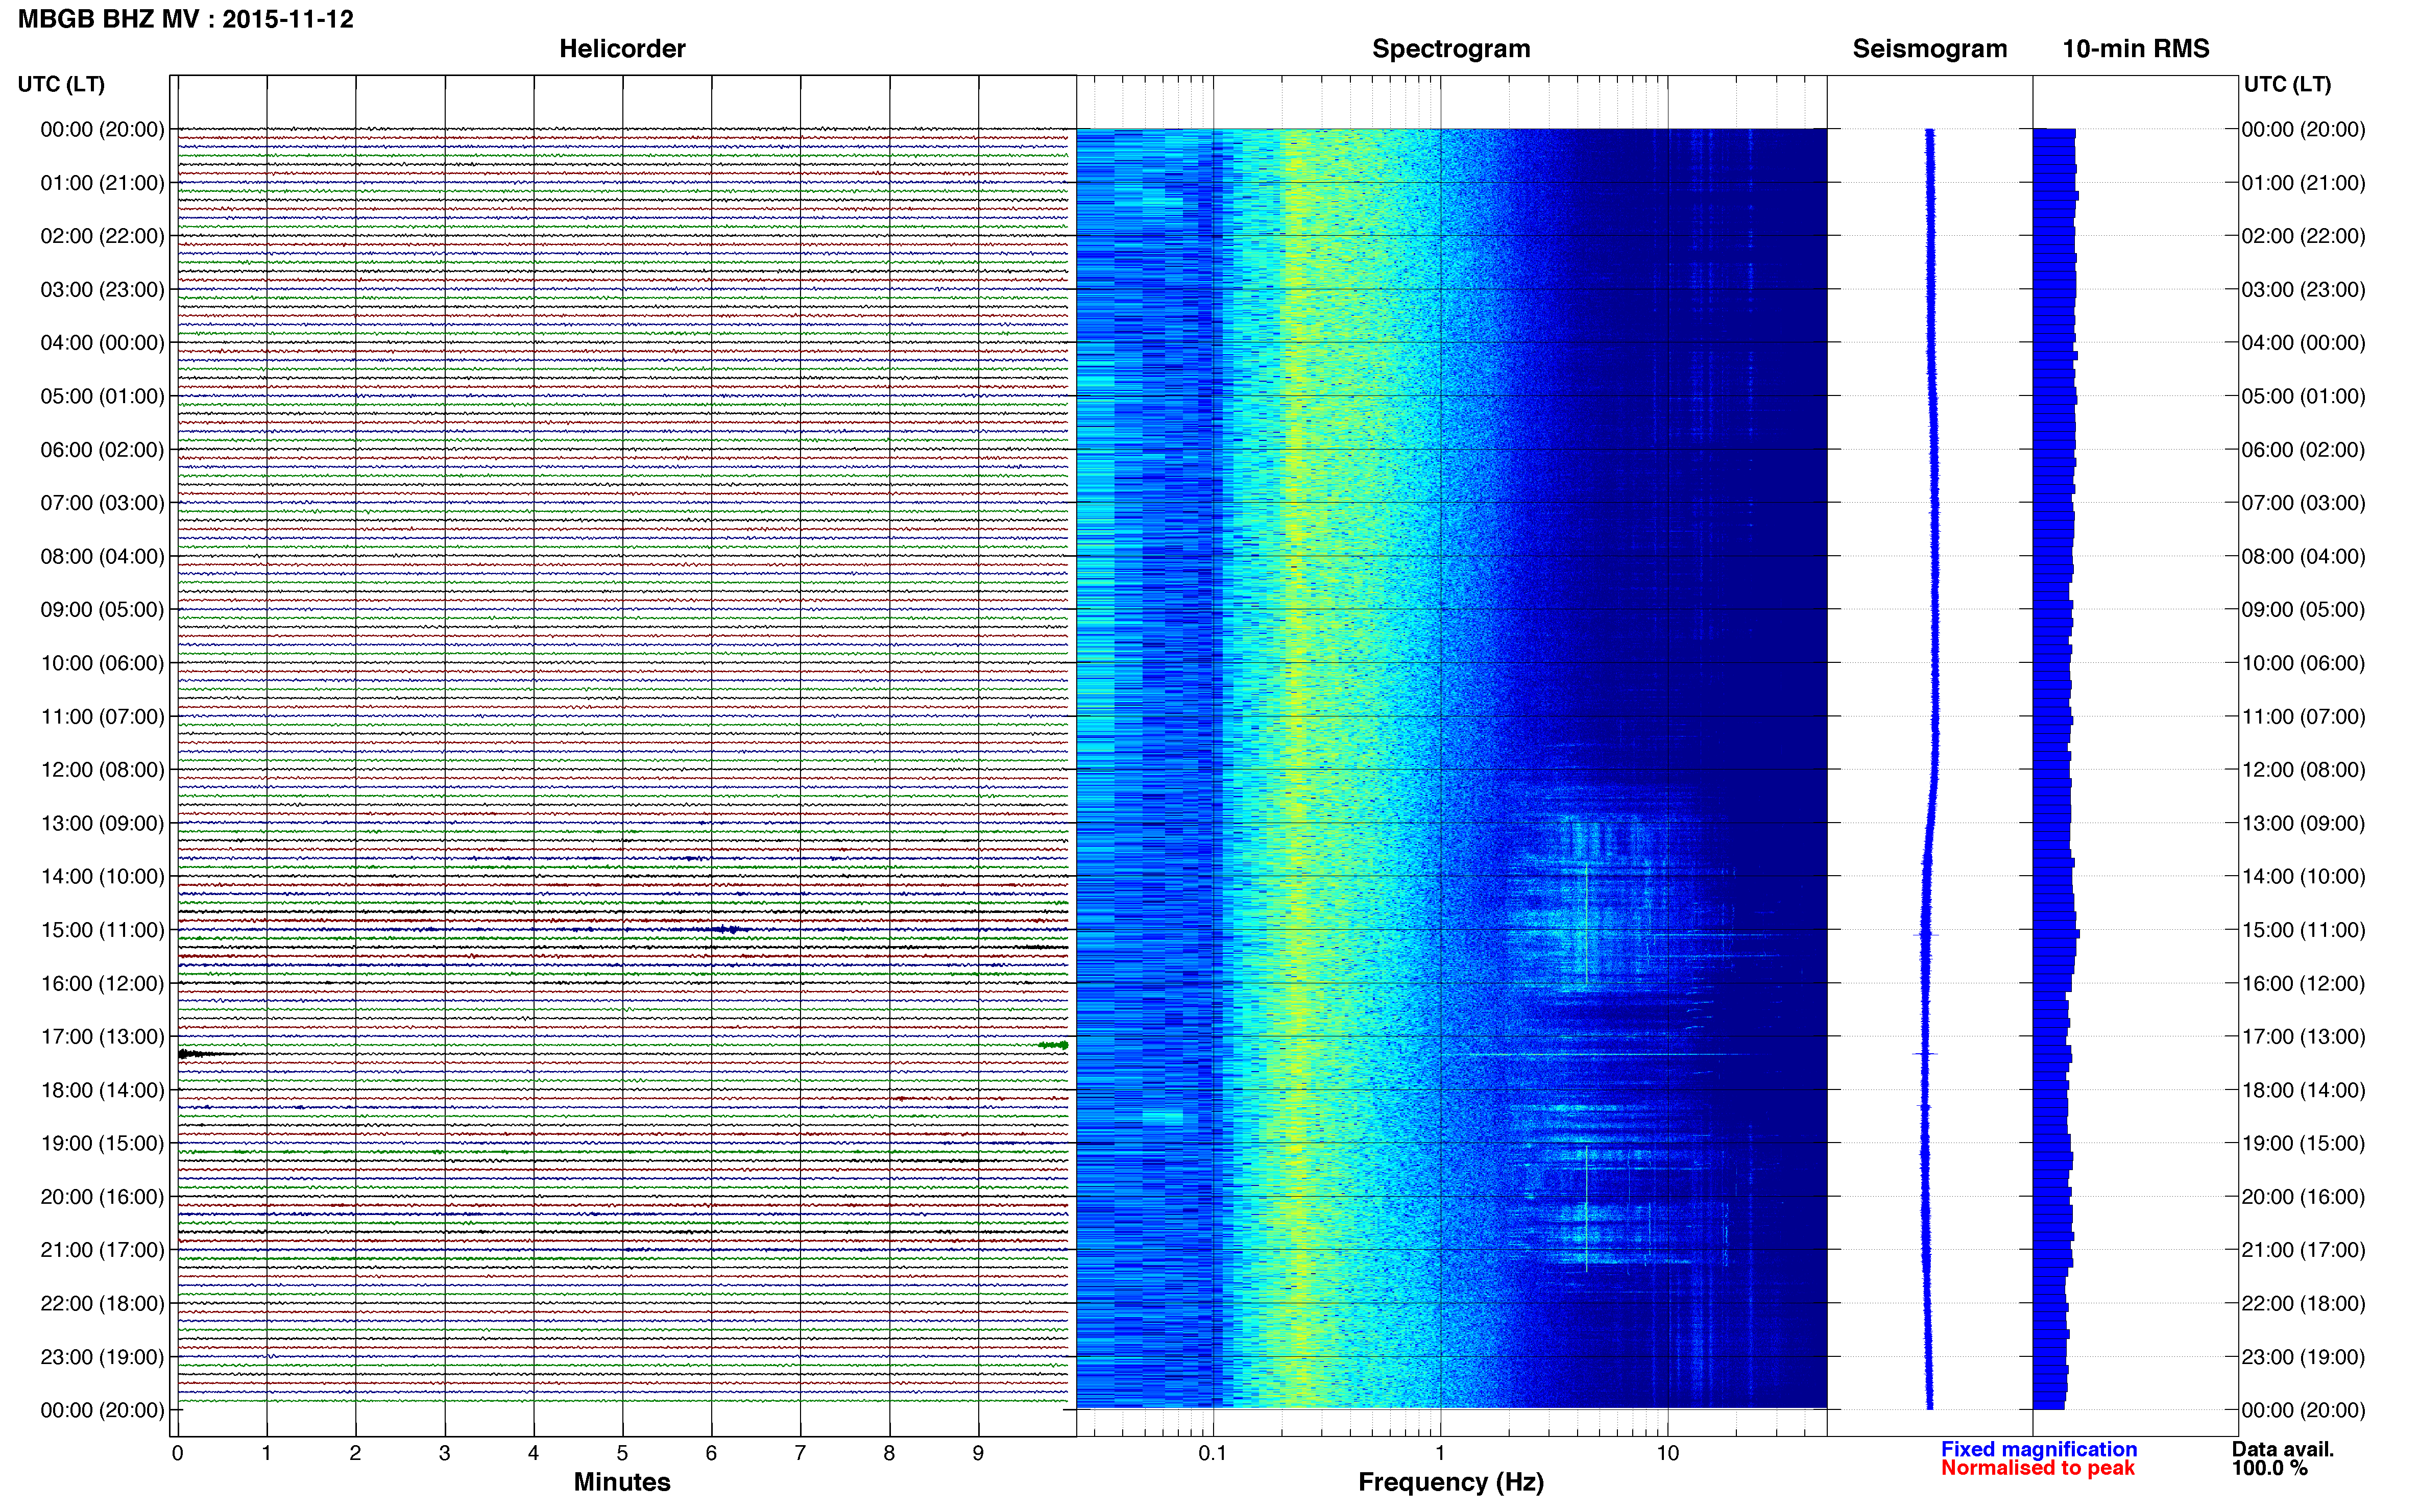Click the frequency tick label 10

tap(1667, 1453)
